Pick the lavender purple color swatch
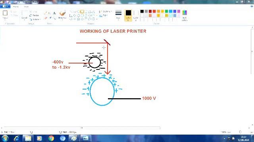This screenshot has width=254, height=142. tap(179, 11)
